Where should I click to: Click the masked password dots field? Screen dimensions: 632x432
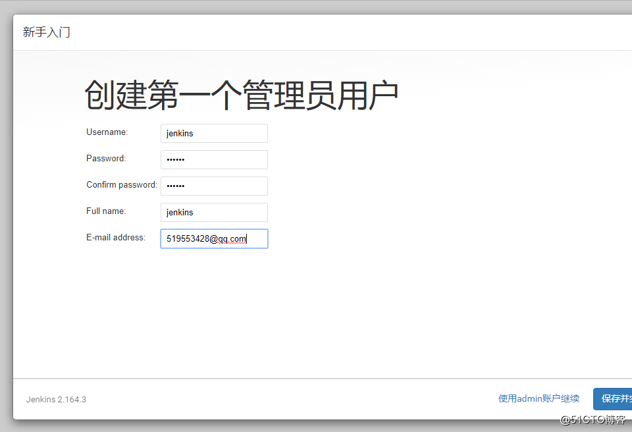click(x=213, y=159)
